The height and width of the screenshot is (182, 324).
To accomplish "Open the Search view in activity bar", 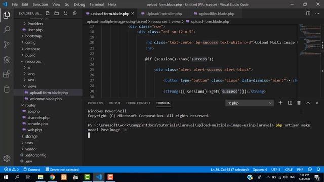I will tap(7, 30).
